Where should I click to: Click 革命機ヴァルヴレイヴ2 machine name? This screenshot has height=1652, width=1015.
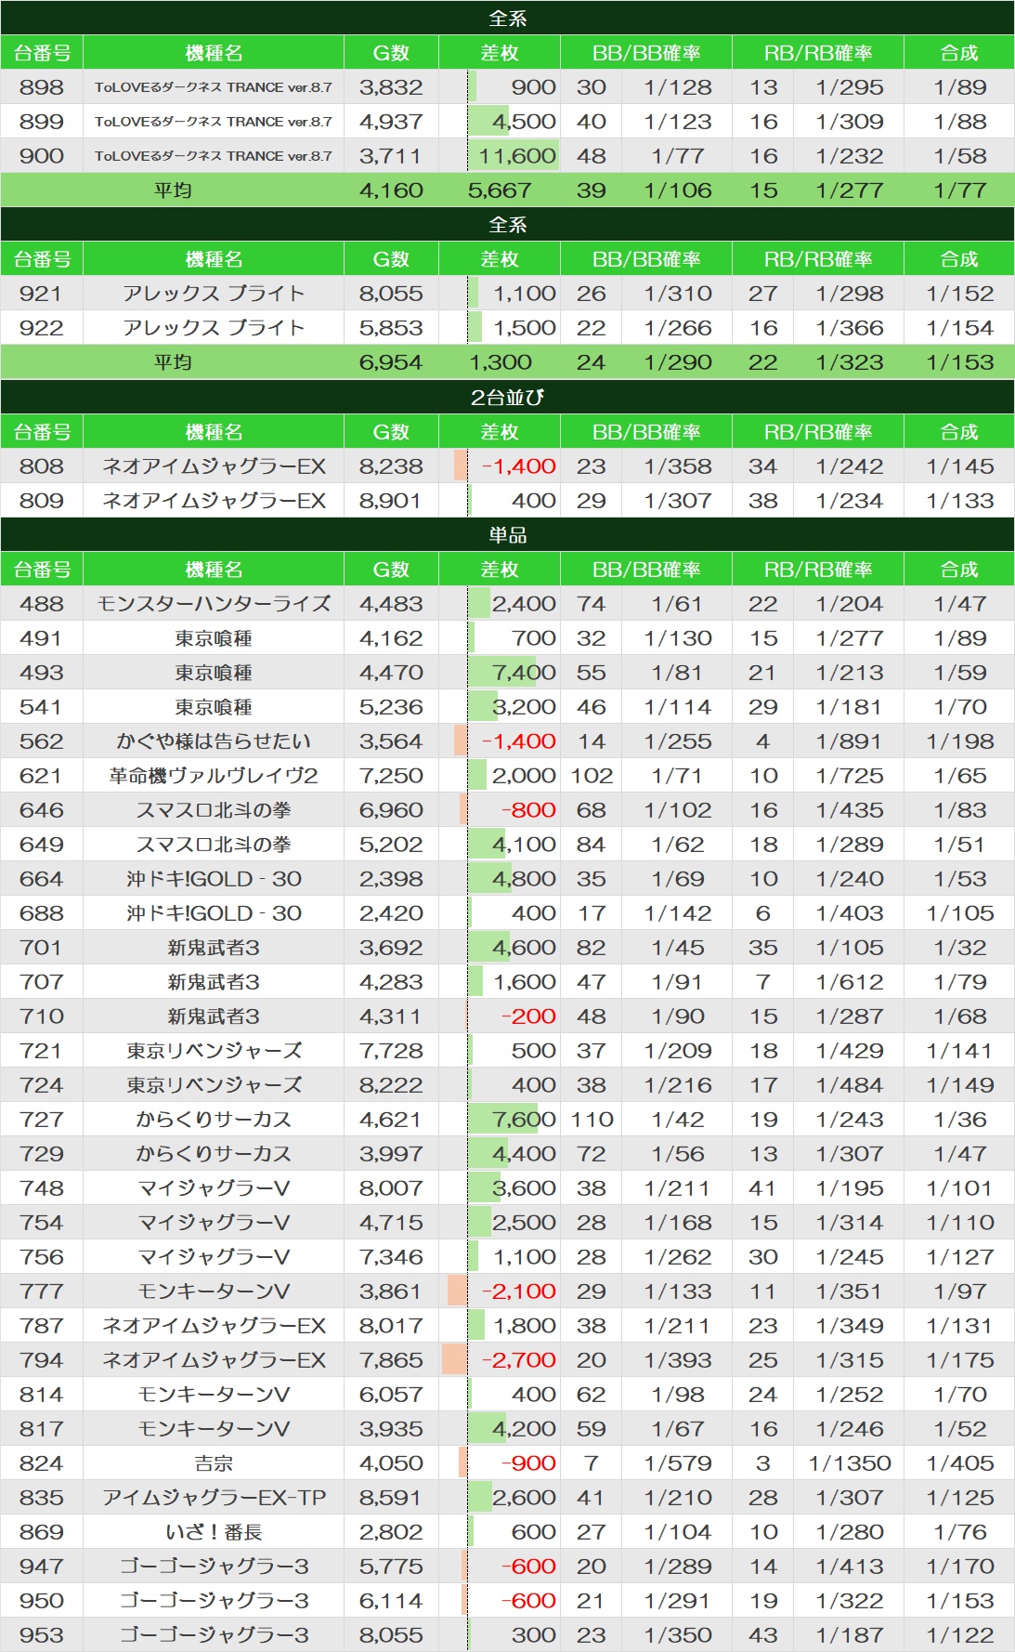coord(214,776)
